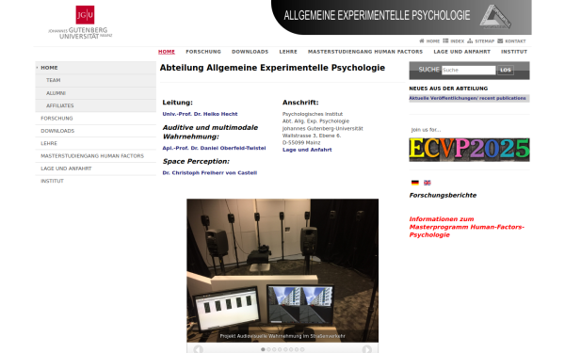Click the department triangle logo in banner
Image resolution: width=565 pixels, height=353 pixels.
[x=495, y=17]
